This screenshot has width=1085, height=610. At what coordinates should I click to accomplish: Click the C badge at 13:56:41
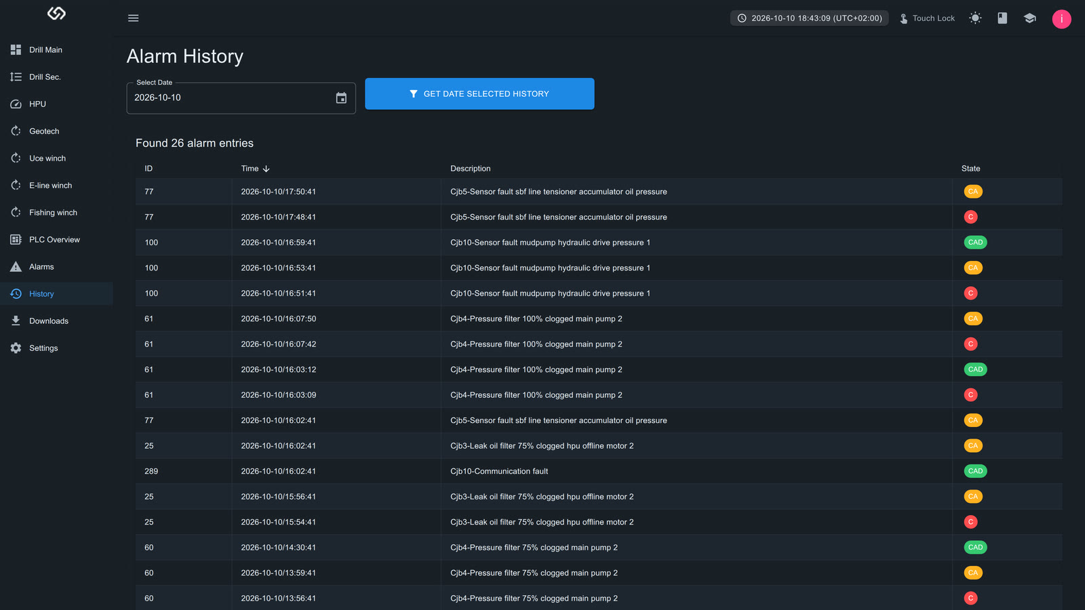[x=970, y=598]
